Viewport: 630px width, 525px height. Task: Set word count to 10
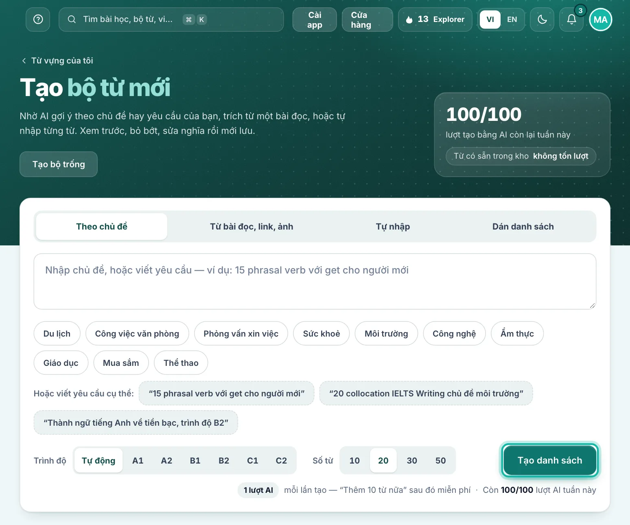pyautogui.click(x=354, y=460)
